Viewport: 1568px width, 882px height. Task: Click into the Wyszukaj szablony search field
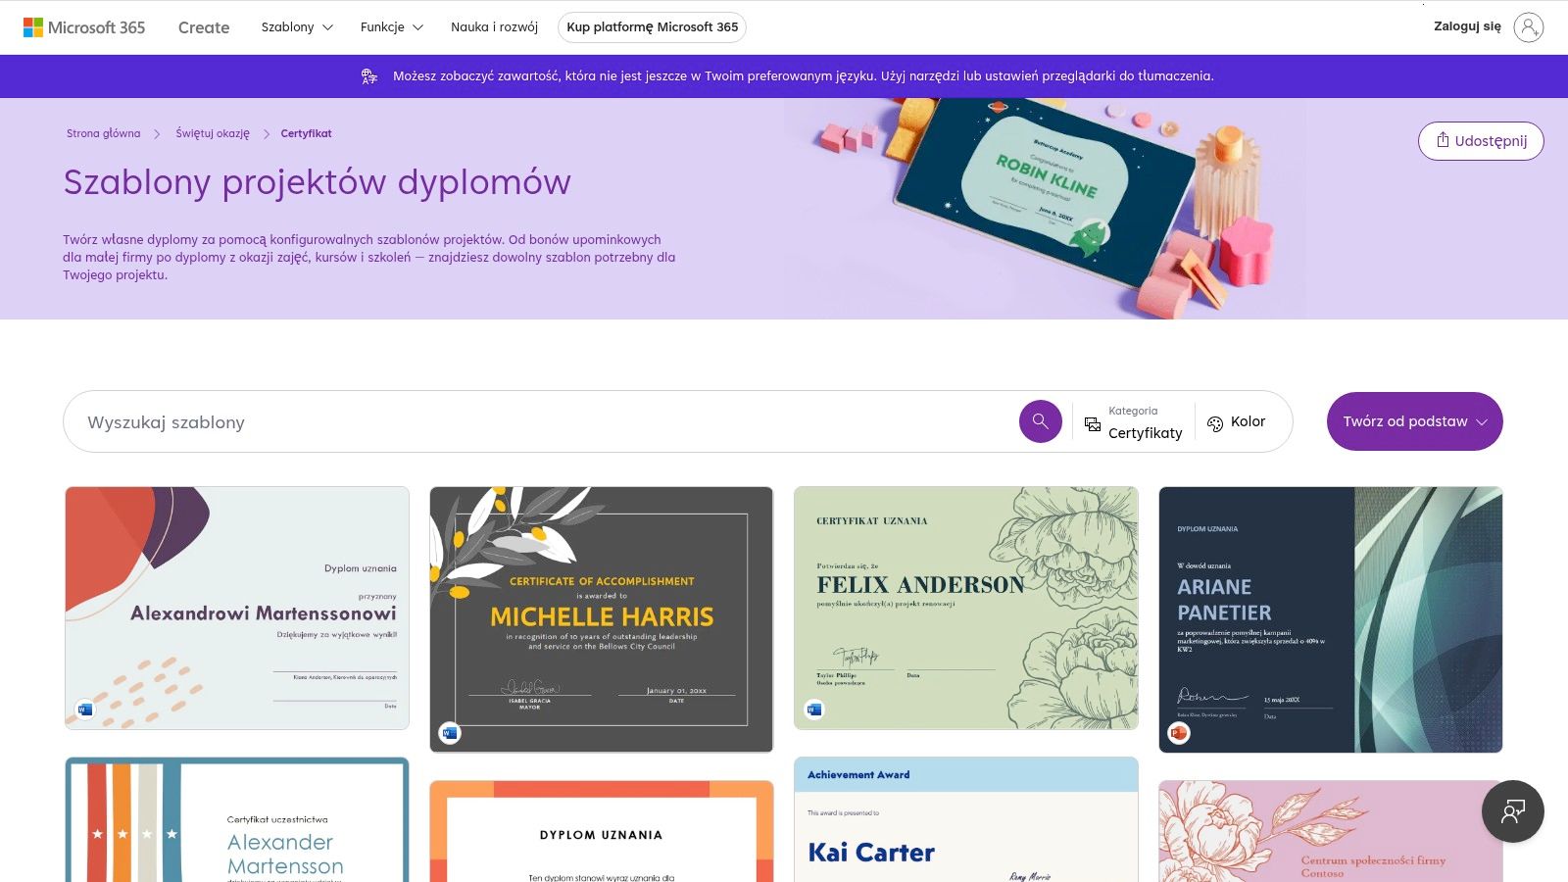point(539,421)
